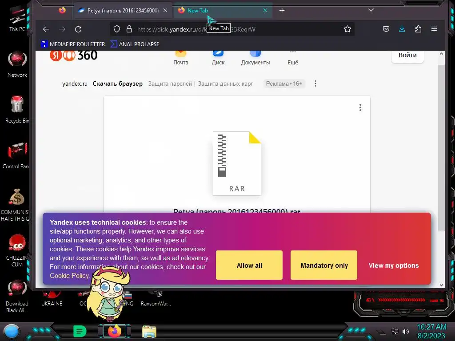
Task: Open the file card three-dot menu
Action: click(x=360, y=107)
